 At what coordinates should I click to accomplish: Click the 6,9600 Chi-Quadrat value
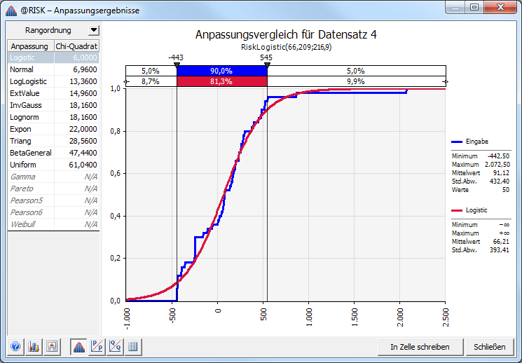85,69
